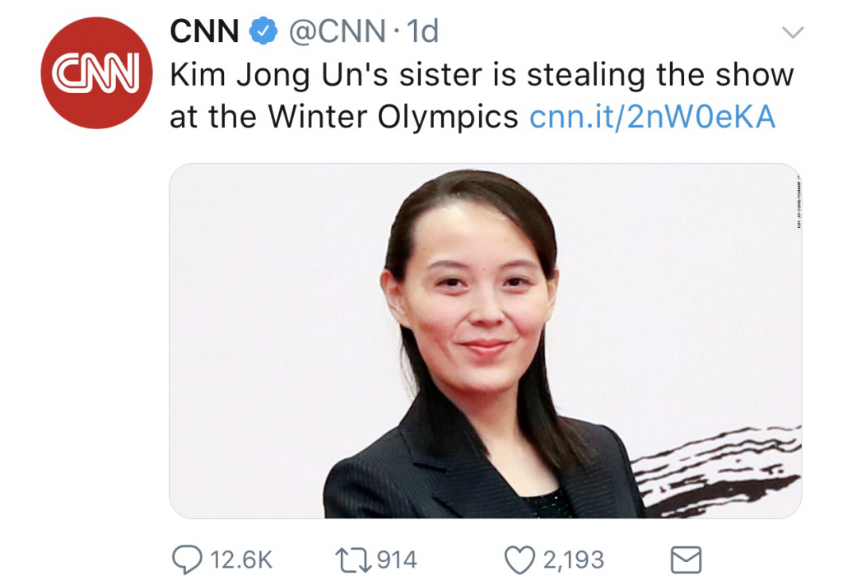This screenshot has height=585, width=843.
Task: Click the 'stealing the show' phrase
Action: (x=660, y=75)
